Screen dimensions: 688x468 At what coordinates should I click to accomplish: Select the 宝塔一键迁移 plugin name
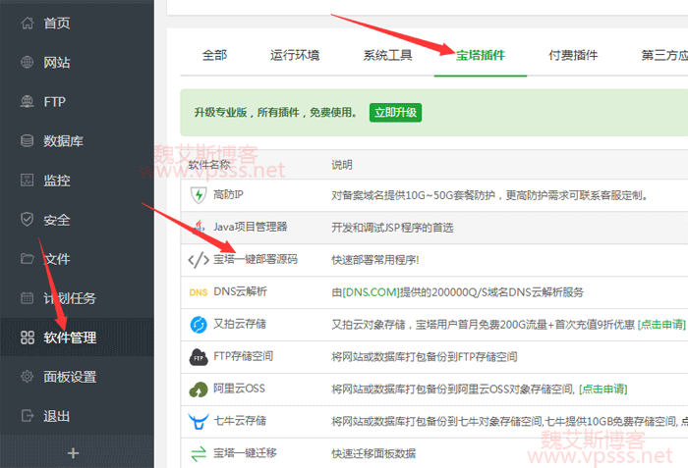pos(245,452)
